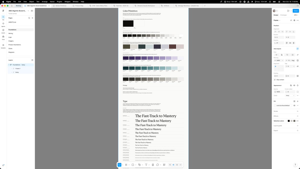300x169 pixels.
Task: Open the Logo page in Pages list
Action: click(x=10, y=37)
